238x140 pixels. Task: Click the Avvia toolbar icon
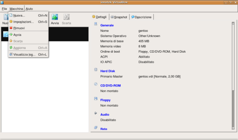point(55,17)
